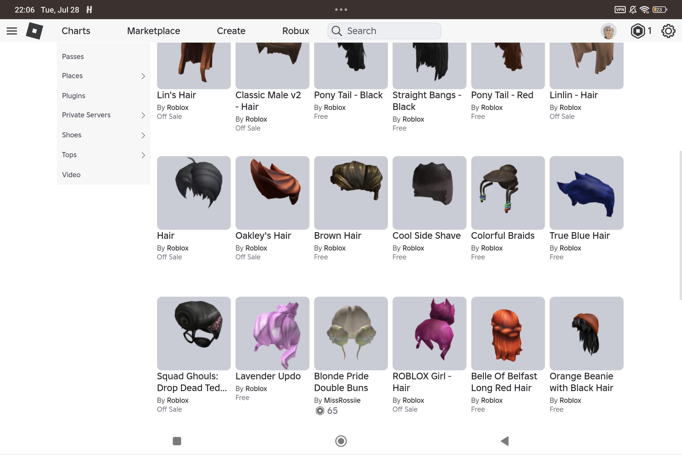
Task: Open the True Blue Hair thumbnail
Action: (586, 193)
